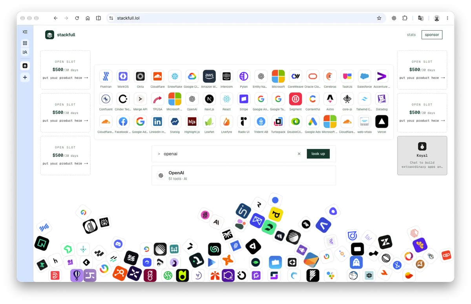Open the Highlight.js tile
471x304 pixels.
pos(192,122)
